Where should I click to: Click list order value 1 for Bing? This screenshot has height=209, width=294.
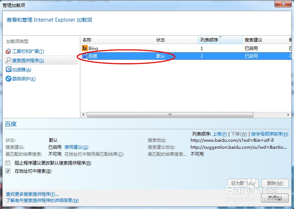pyautogui.click(x=202, y=48)
